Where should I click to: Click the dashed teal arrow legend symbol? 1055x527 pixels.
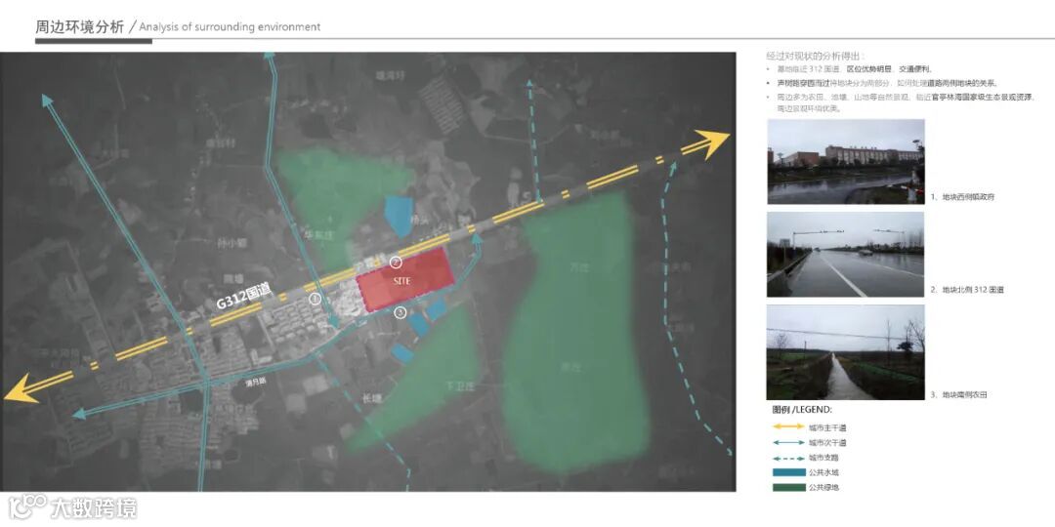[x=788, y=458]
